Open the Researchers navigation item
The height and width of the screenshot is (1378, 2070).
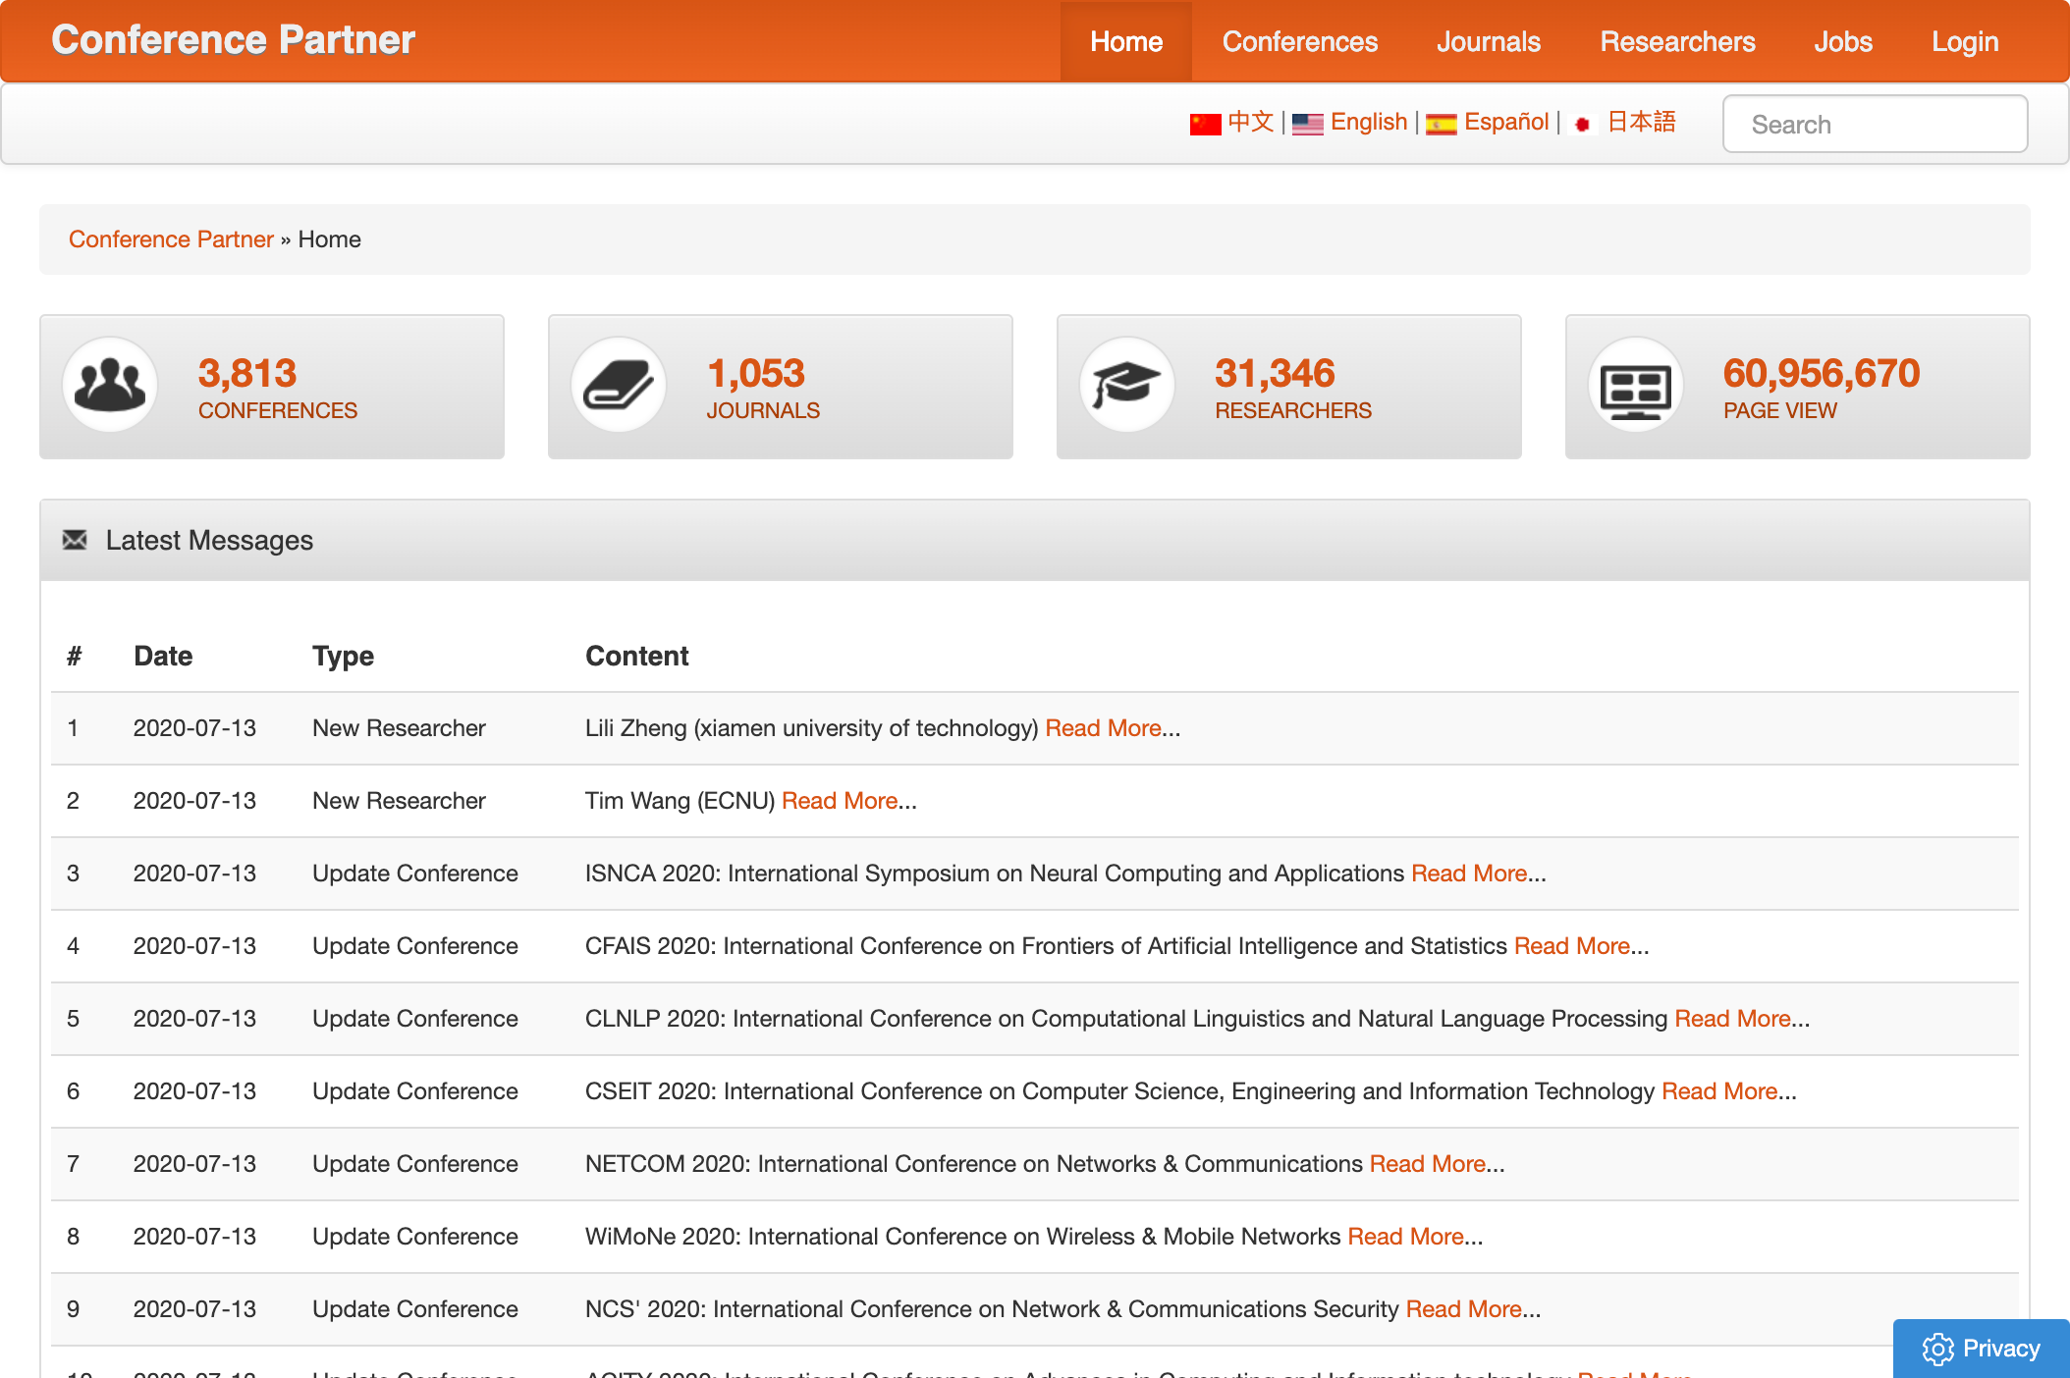click(x=1677, y=41)
